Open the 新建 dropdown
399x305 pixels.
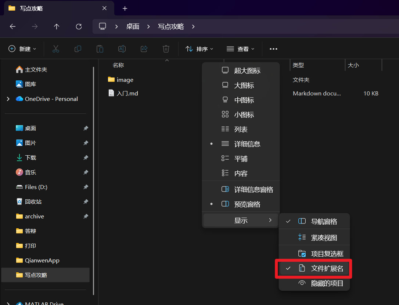22,49
